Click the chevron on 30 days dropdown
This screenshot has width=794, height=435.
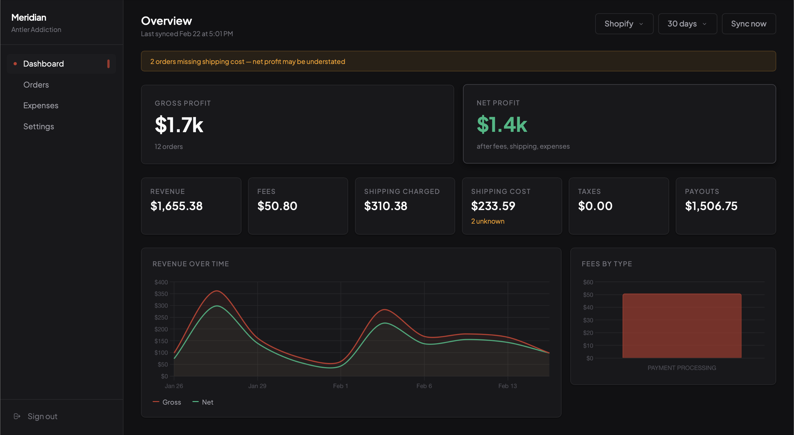point(705,24)
